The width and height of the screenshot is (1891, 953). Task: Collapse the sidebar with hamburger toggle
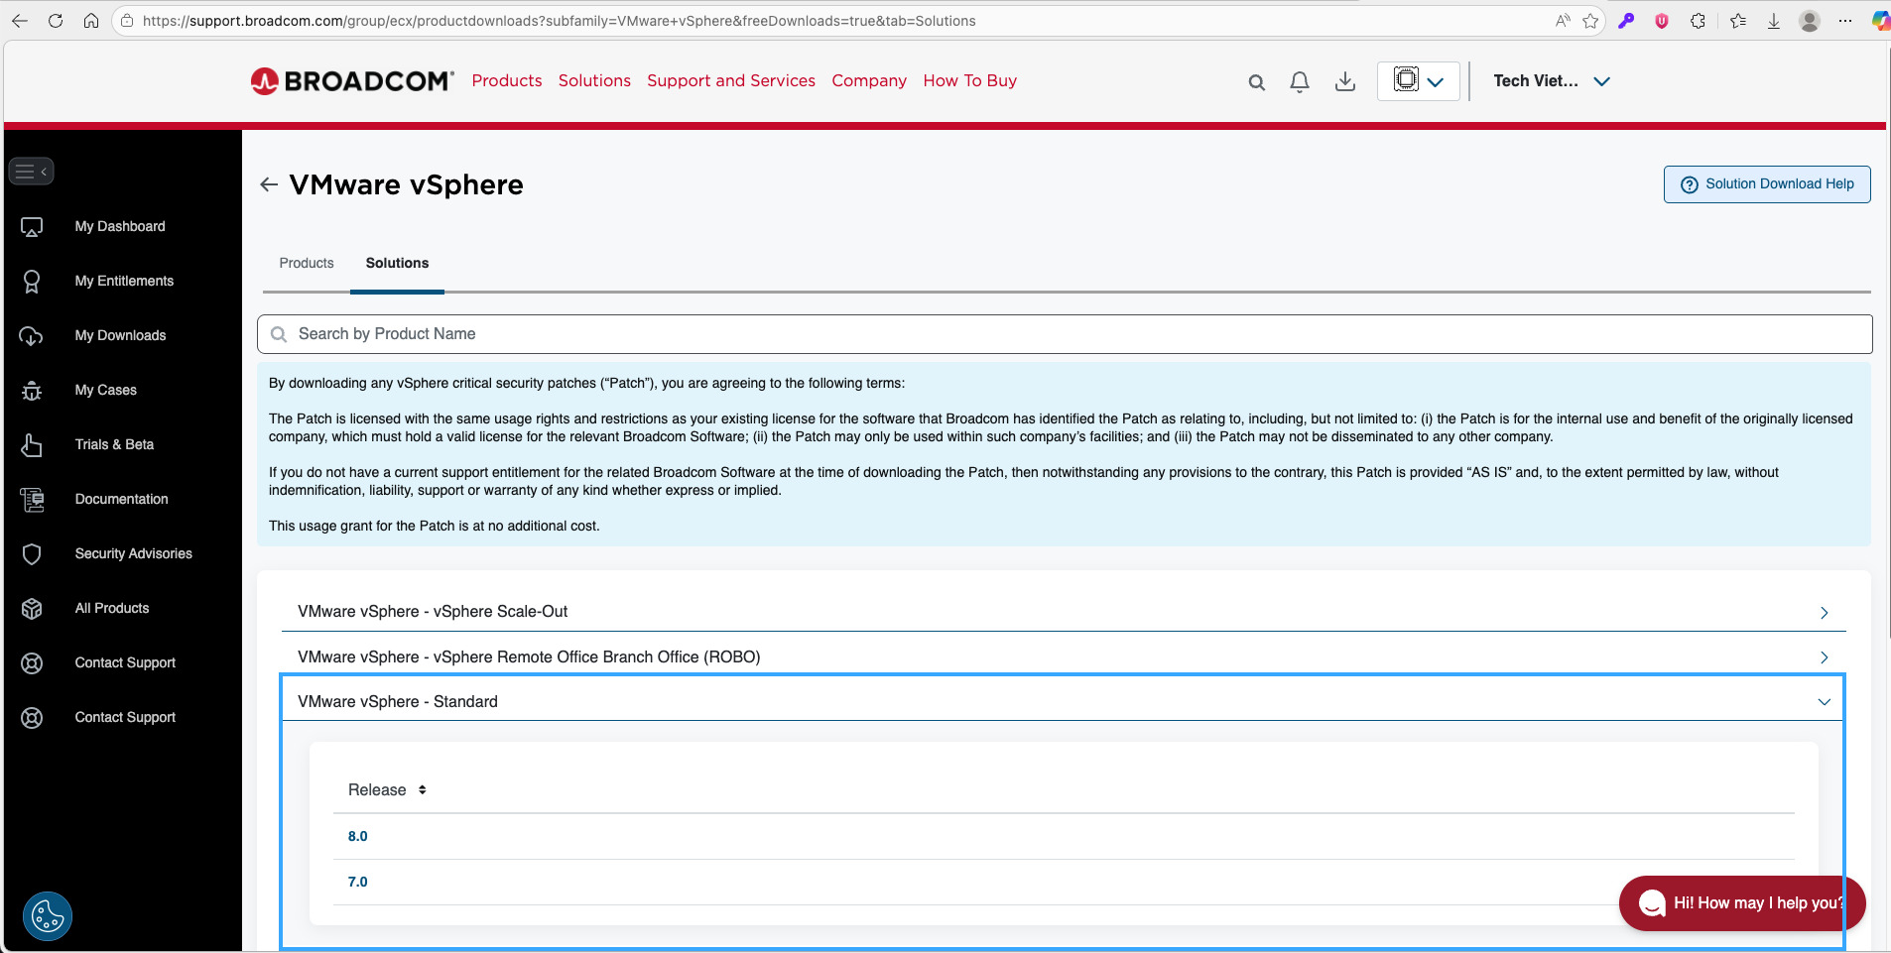click(x=31, y=172)
